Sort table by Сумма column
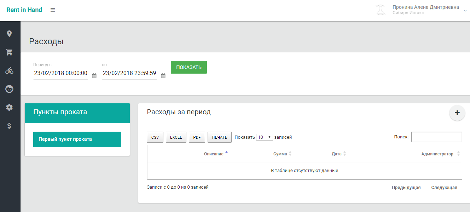Screen dimensions: 470x212 [x=282, y=153]
